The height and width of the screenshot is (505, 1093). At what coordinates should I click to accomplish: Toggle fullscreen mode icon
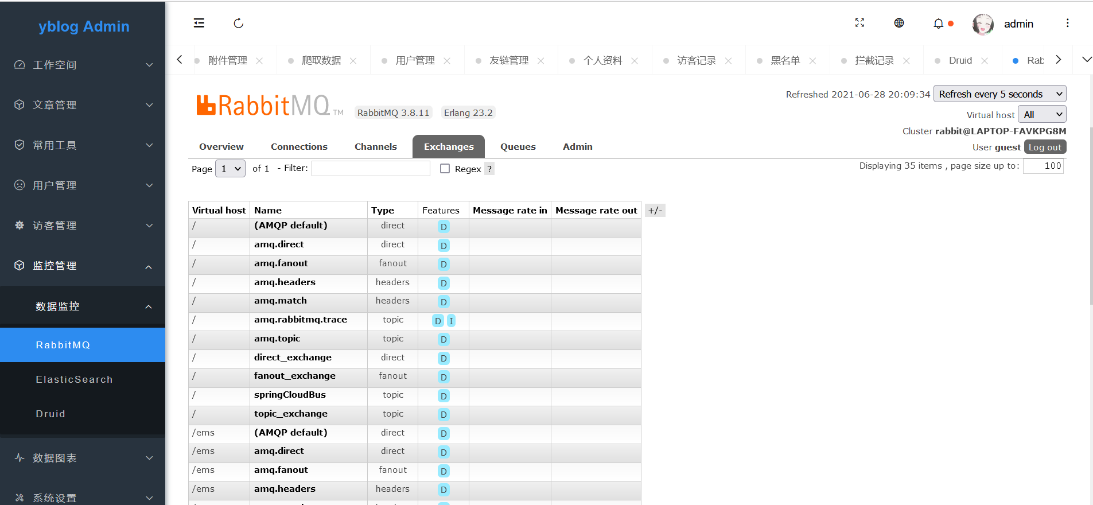(859, 23)
